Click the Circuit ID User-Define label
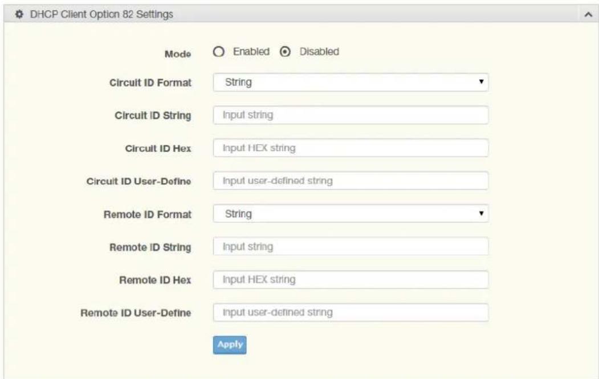Viewport: 599px width, 379px height. tap(138, 181)
